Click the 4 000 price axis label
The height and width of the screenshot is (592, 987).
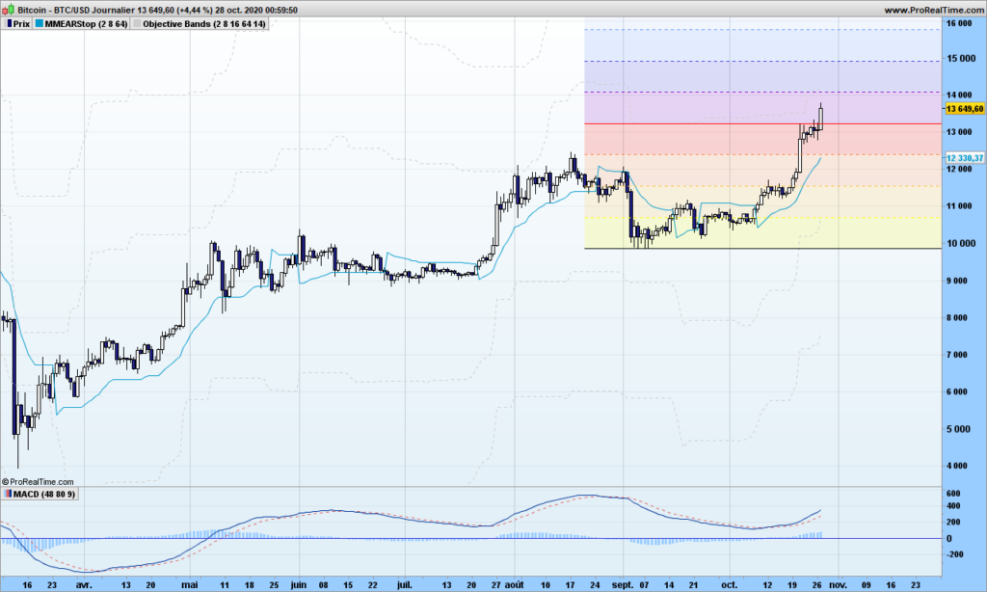point(958,466)
